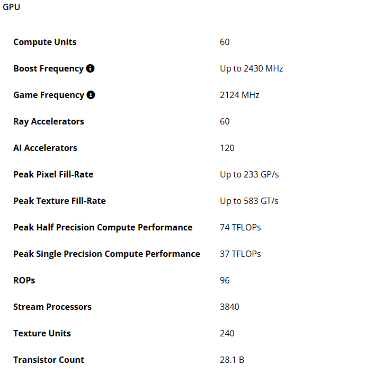This screenshot has width=365, height=383.
Task: Click the Peak Texture Fill-Rate label
Action: 59,201
